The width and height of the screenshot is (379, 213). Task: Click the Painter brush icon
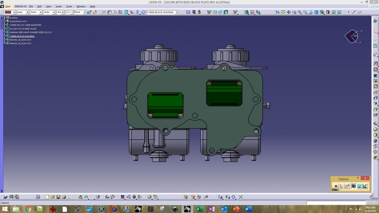(x=89, y=12)
